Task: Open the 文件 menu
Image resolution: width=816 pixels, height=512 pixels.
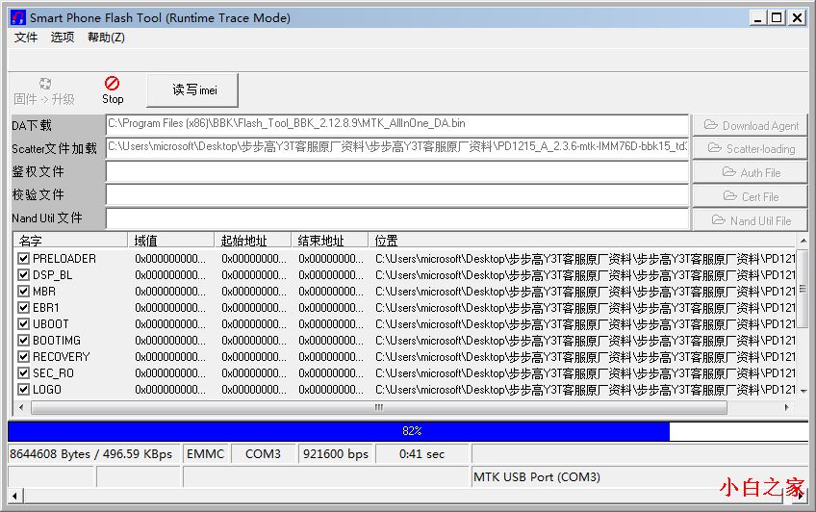Action: (x=25, y=38)
